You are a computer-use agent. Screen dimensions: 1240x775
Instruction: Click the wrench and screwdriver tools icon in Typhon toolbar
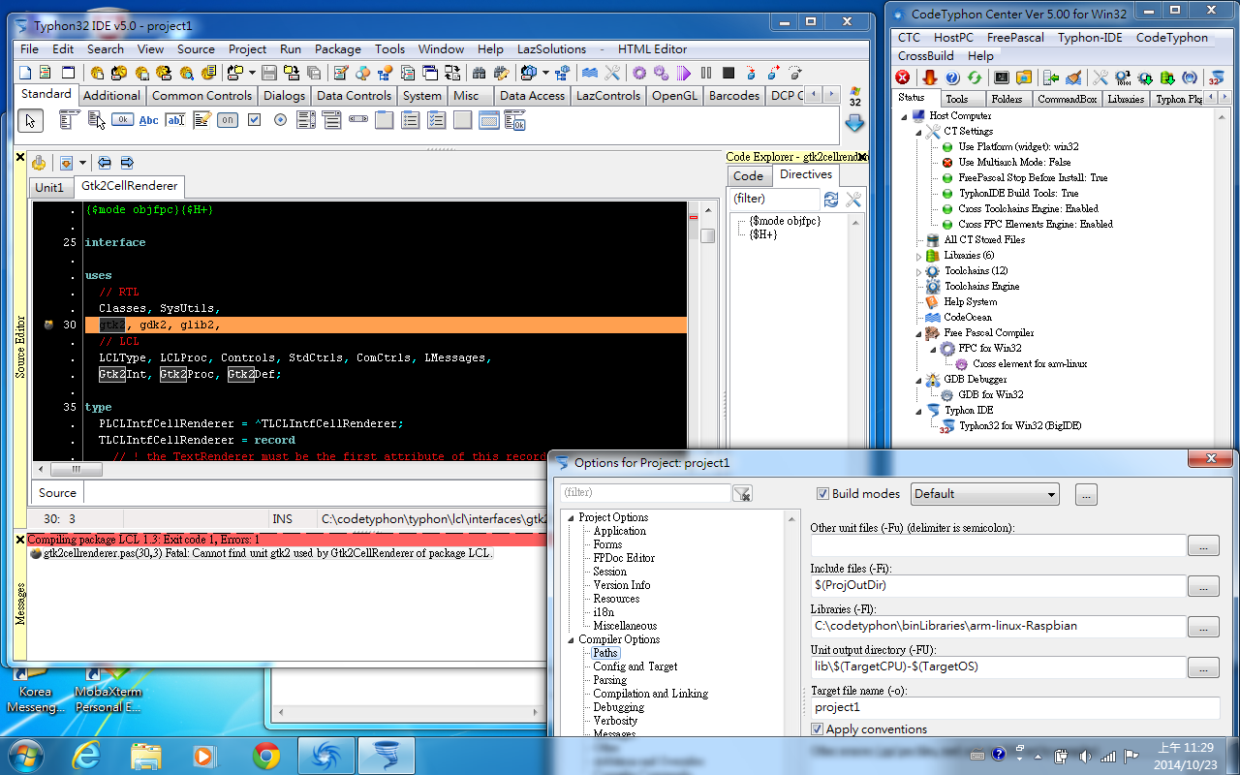pos(612,73)
